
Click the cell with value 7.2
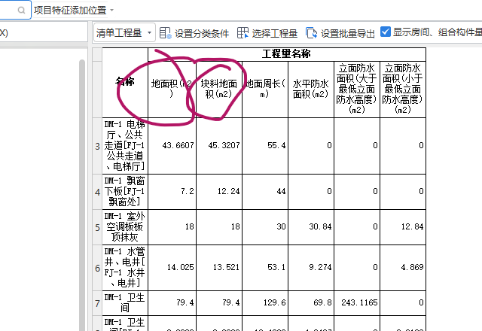172,192
